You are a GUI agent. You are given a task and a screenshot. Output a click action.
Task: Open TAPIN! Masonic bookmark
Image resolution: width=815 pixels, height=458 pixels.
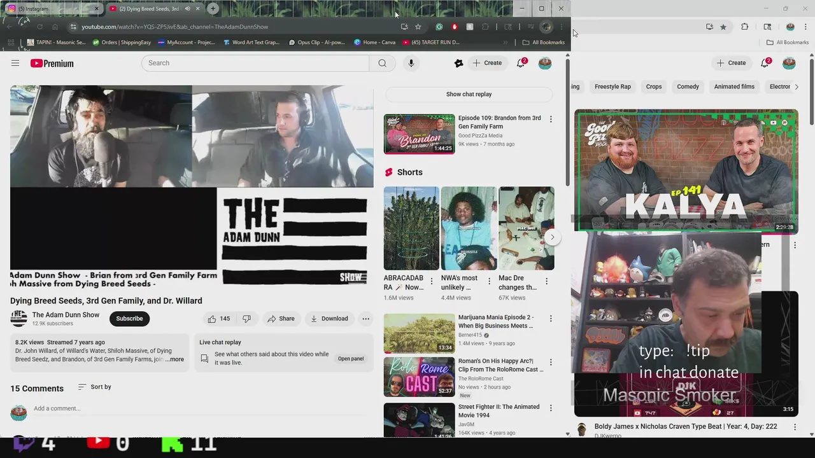point(56,43)
